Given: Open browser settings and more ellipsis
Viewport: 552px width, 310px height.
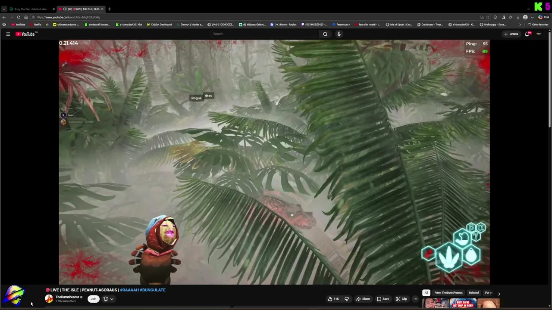Looking at the screenshot, I should [533, 17].
